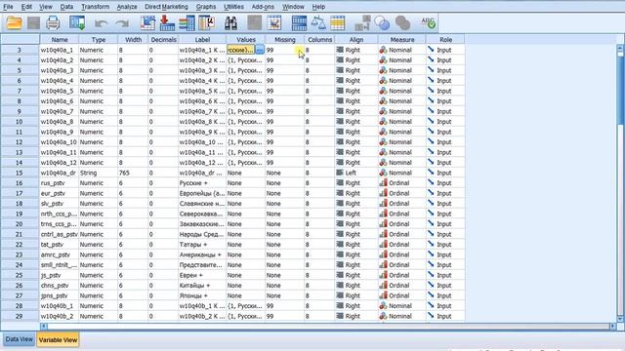Image resolution: width=625 pixels, height=351 pixels.
Task: Click the Run descriptive statistics icon
Action: pyautogui.click(x=206, y=23)
